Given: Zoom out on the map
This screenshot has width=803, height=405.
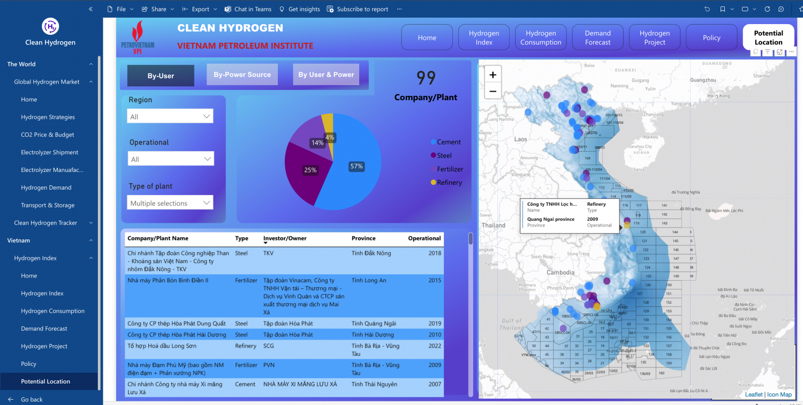Looking at the screenshot, I should tap(493, 91).
